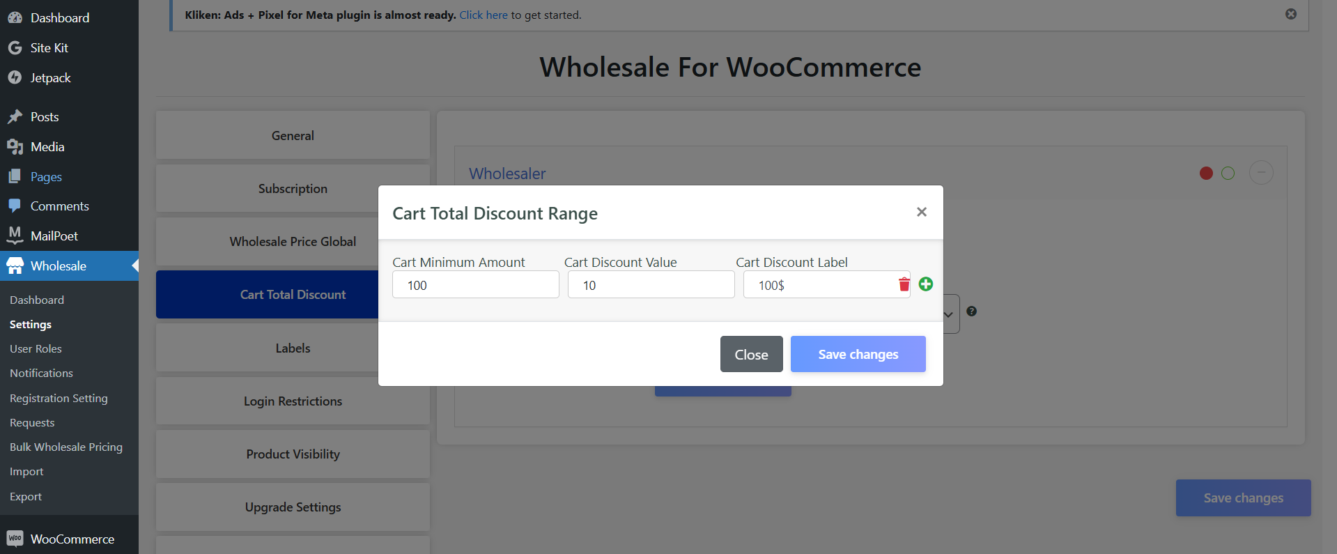Dismiss the Kliken plugin notice
Image resolution: width=1337 pixels, height=554 pixels.
pyautogui.click(x=1291, y=14)
